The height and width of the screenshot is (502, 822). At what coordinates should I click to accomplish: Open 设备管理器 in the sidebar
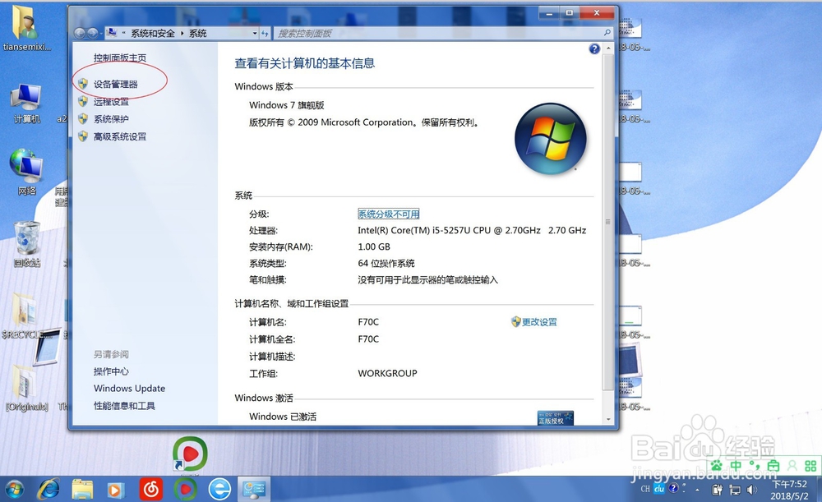pos(115,84)
